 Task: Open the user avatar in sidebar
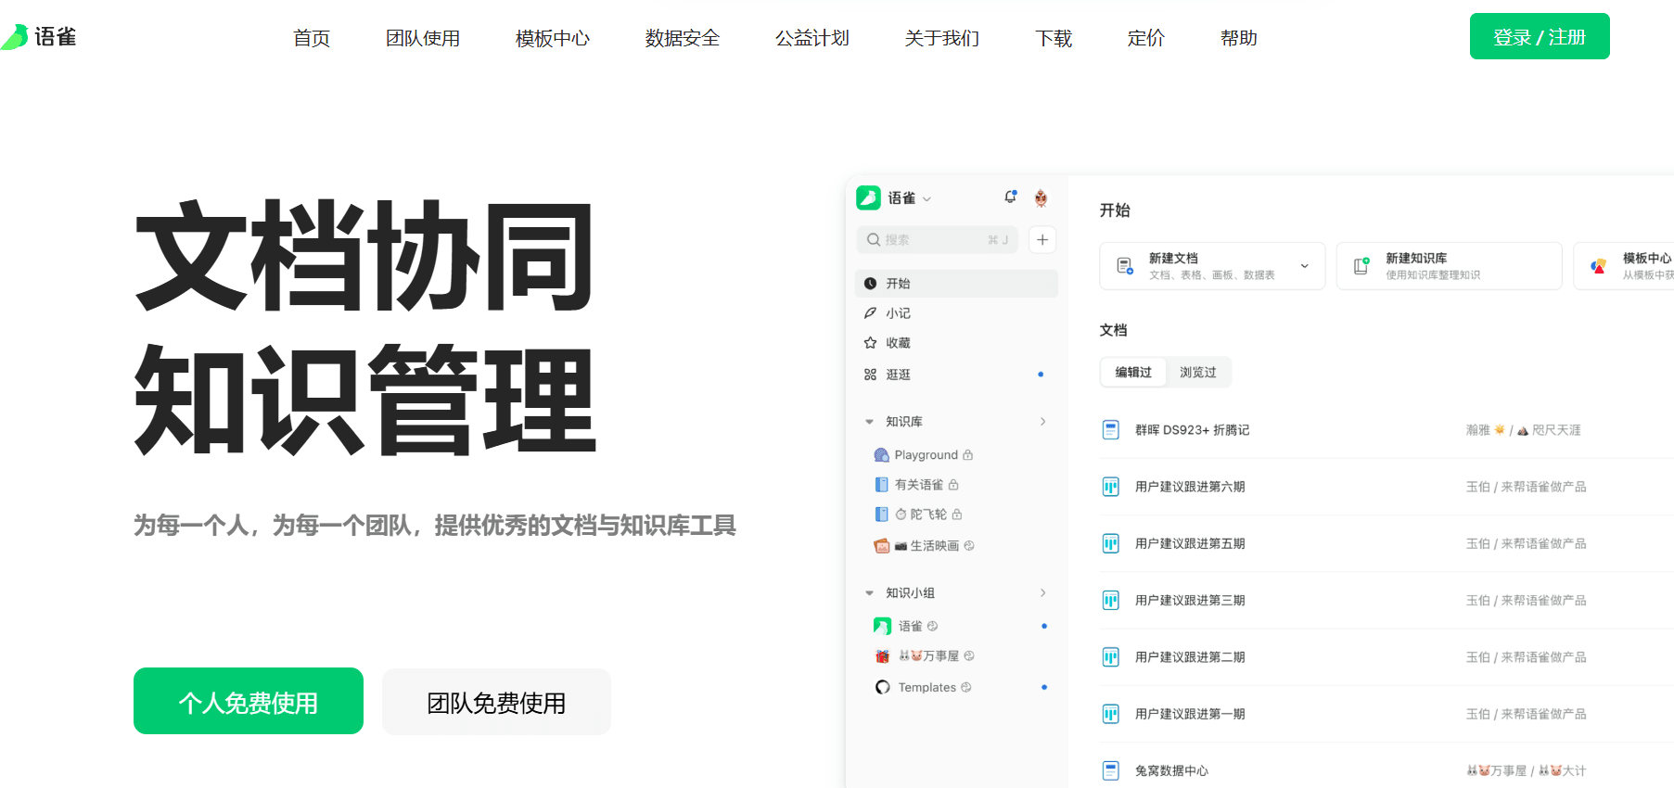(1041, 197)
